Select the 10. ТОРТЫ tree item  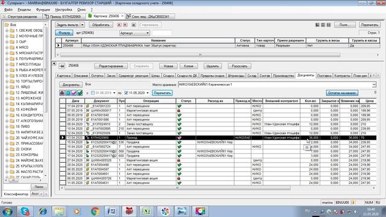pyautogui.click(x=29, y=81)
